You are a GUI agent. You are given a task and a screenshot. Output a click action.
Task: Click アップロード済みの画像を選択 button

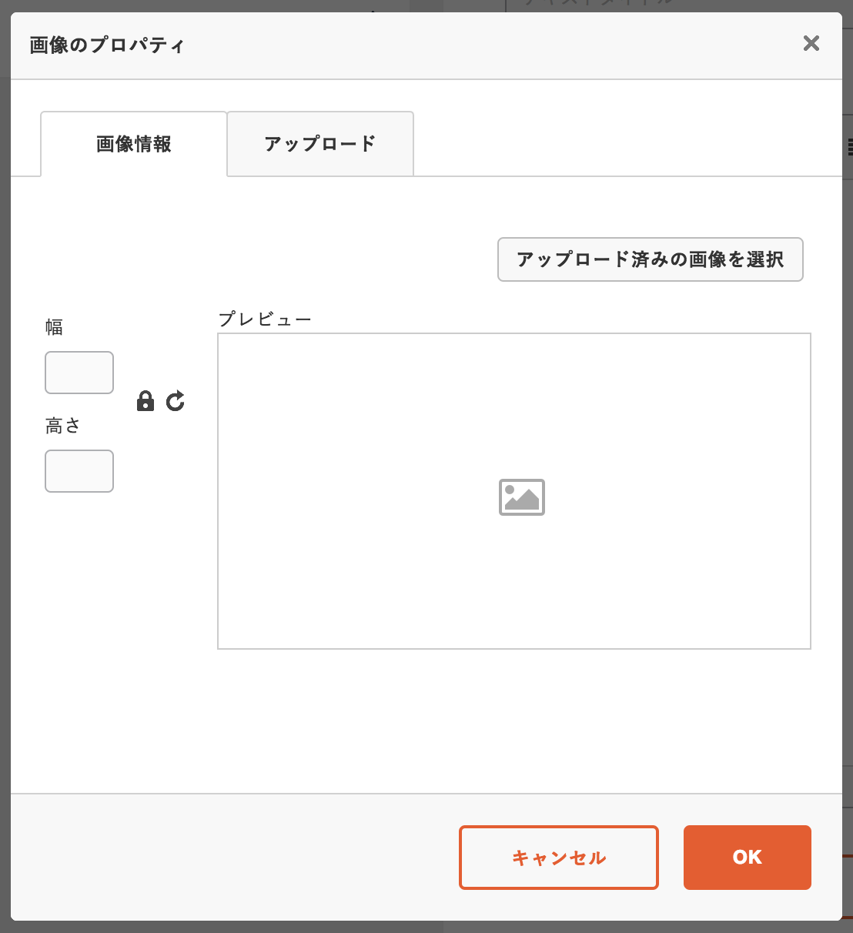(x=651, y=259)
